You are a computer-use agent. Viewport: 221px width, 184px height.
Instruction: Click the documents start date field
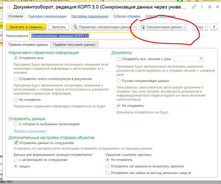click(186, 59)
